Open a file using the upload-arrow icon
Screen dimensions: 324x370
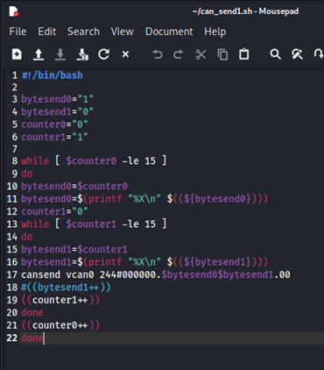(x=39, y=54)
